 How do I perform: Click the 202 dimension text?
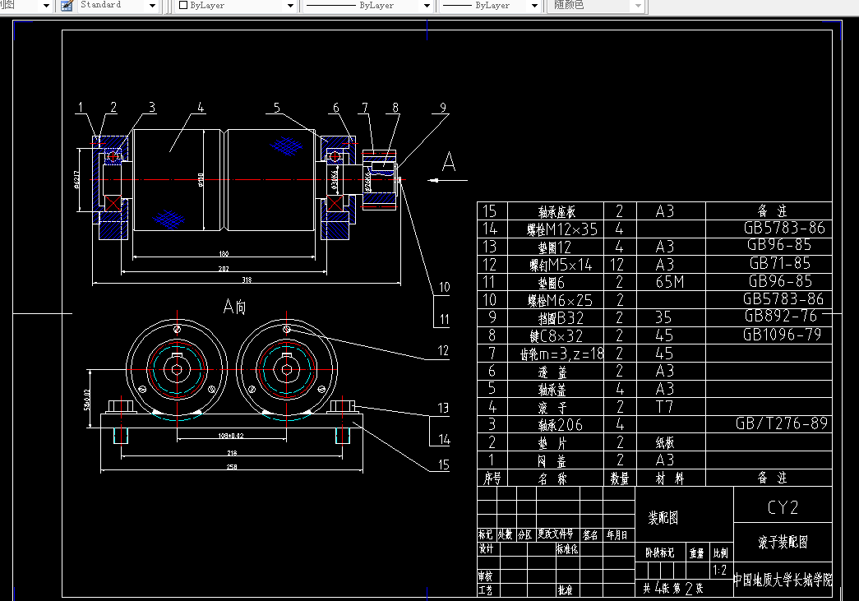click(x=224, y=269)
